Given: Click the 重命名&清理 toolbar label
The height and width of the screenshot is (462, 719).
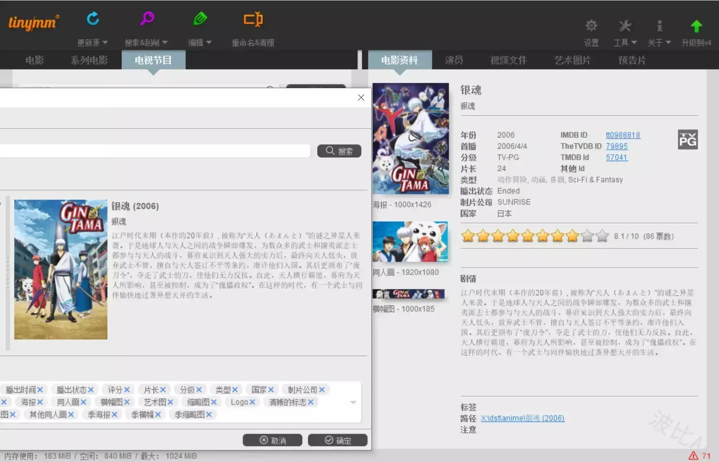Looking at the screenshot, I should coord(253,43).
